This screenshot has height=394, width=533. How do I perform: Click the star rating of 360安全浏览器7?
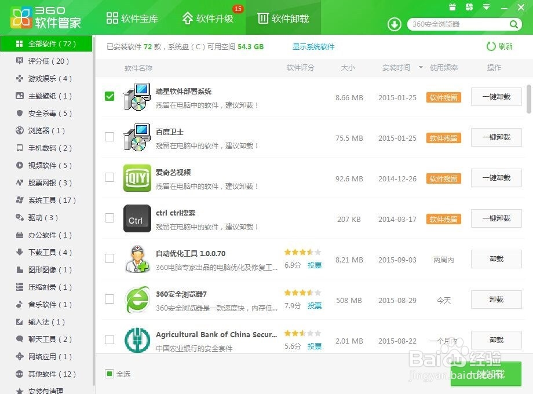(x=302, y=293)
